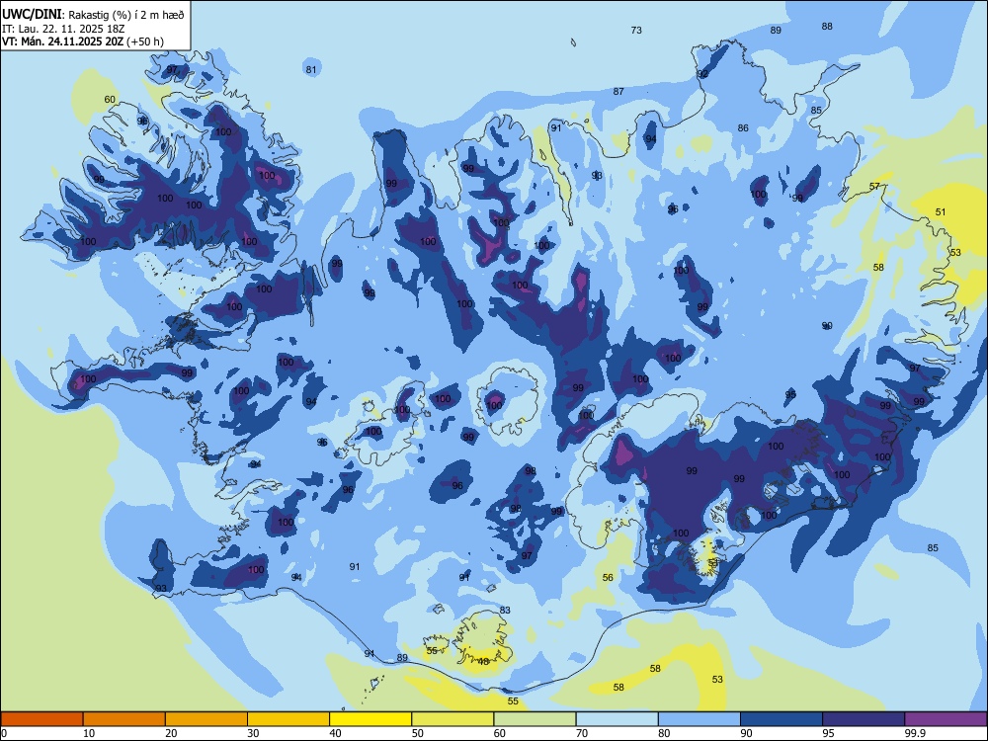Screen dimensions: 988x741
Task: Click the humidity value '51' in the yellow area
Action: coord(941,211)
